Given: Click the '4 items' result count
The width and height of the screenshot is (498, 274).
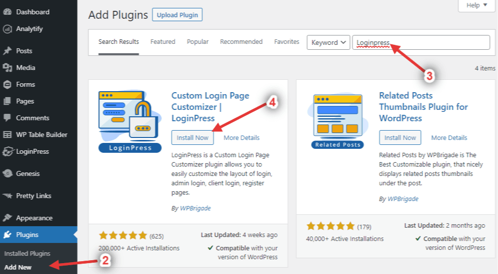Looking at the screenshot, I should pyautogui.click(x=485, y=68).
